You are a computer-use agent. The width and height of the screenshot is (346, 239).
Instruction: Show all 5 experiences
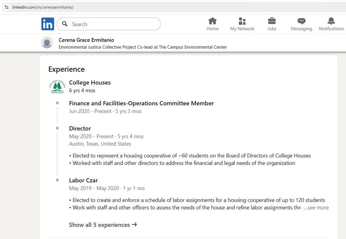(103, 225)
